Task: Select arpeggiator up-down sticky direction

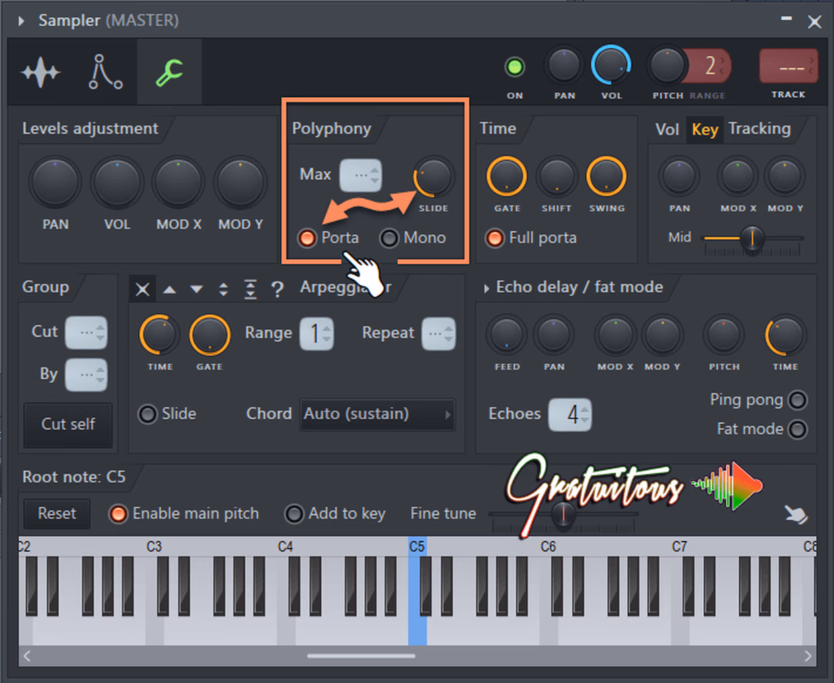Action: pyautogui.click(x=250, y=290)
